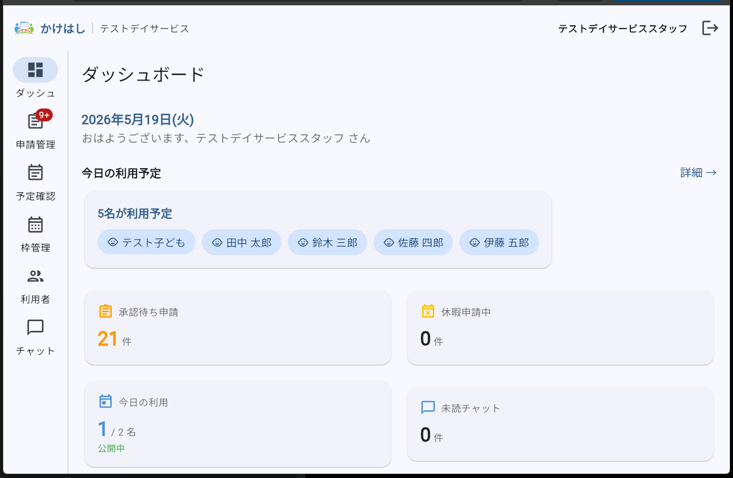The width and height of the screenshot is (733, 478).
Task: Select the 佐藤 四郎 chip
Action: [413, 242]
